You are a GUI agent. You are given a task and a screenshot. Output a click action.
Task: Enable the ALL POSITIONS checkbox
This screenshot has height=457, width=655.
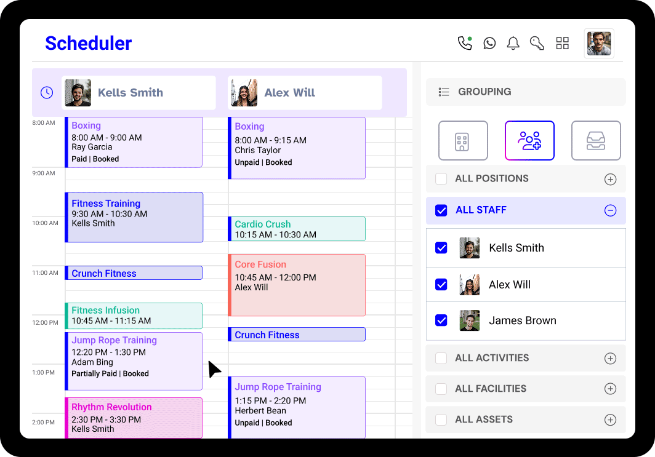coord(441,179)
